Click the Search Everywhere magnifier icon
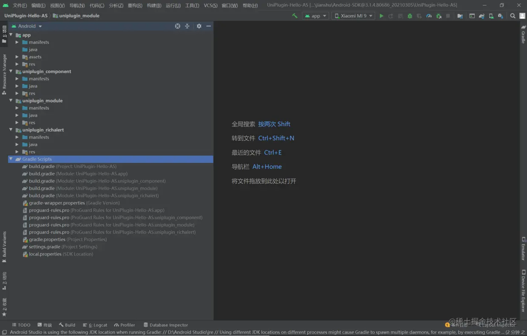 point(513,16)
